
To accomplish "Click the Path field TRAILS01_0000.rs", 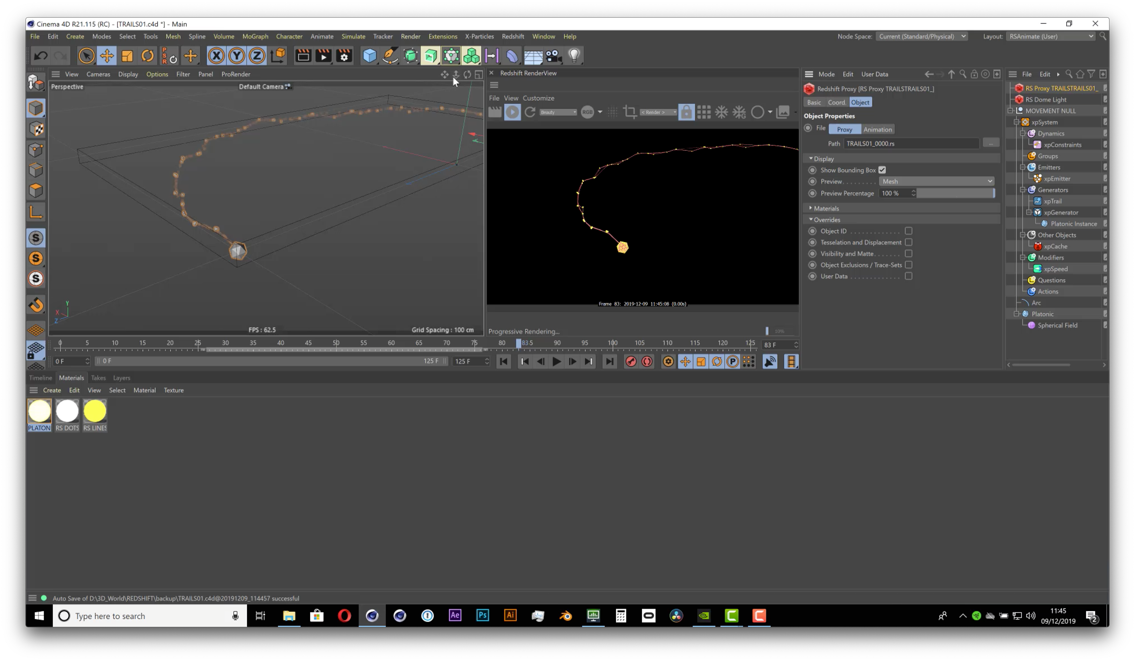I will pyautogui.click(x=911, y=143).
